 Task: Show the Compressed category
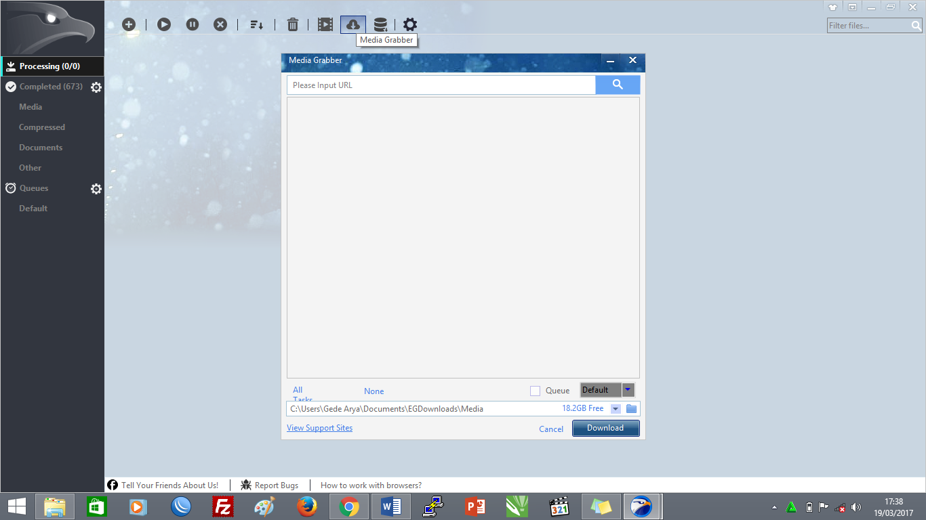coord(42,127)
